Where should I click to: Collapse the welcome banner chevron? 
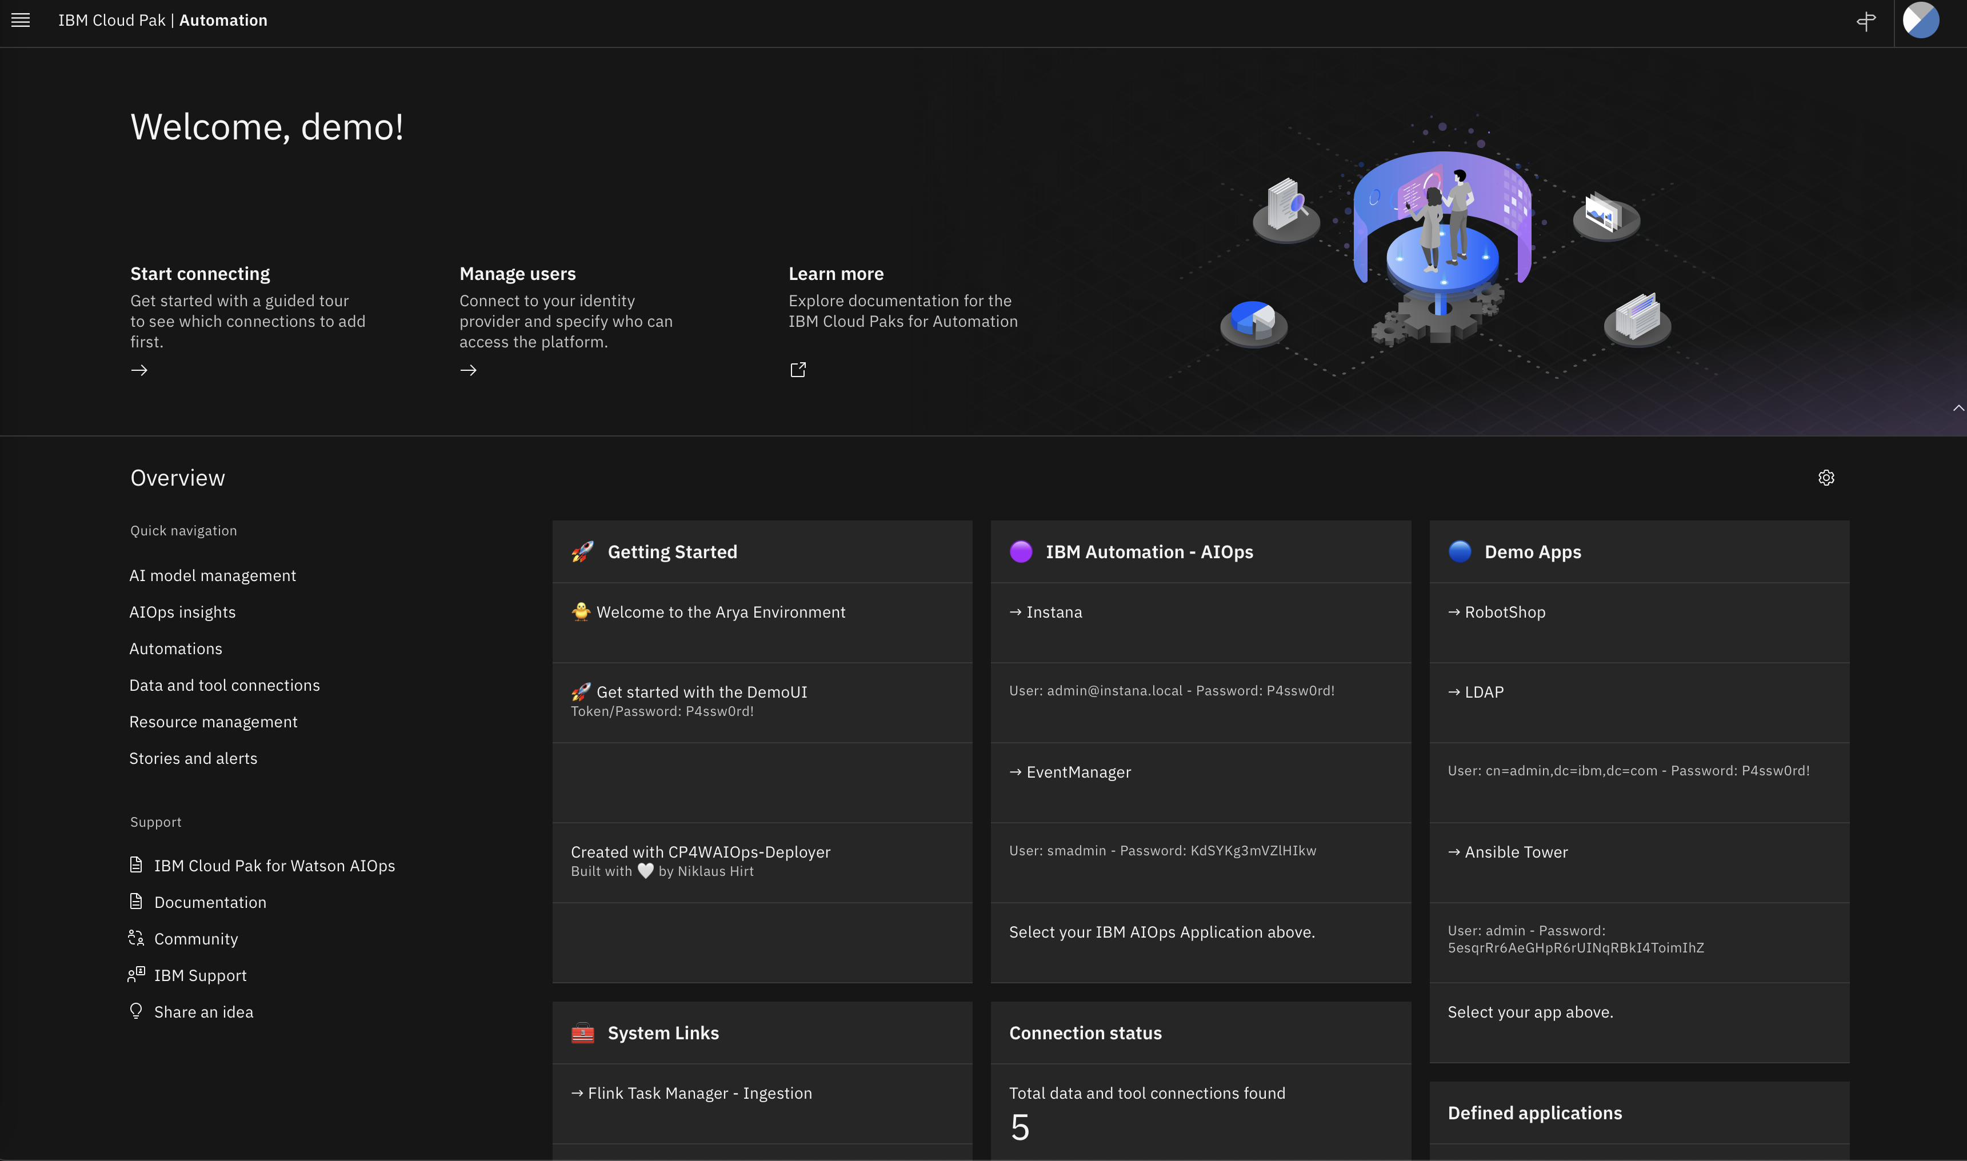click(1958, 407)
